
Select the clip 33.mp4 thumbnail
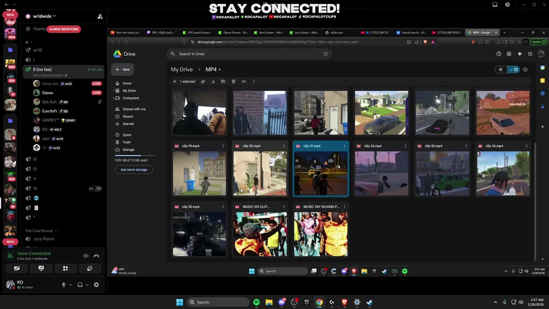click(x=442, y=173)
